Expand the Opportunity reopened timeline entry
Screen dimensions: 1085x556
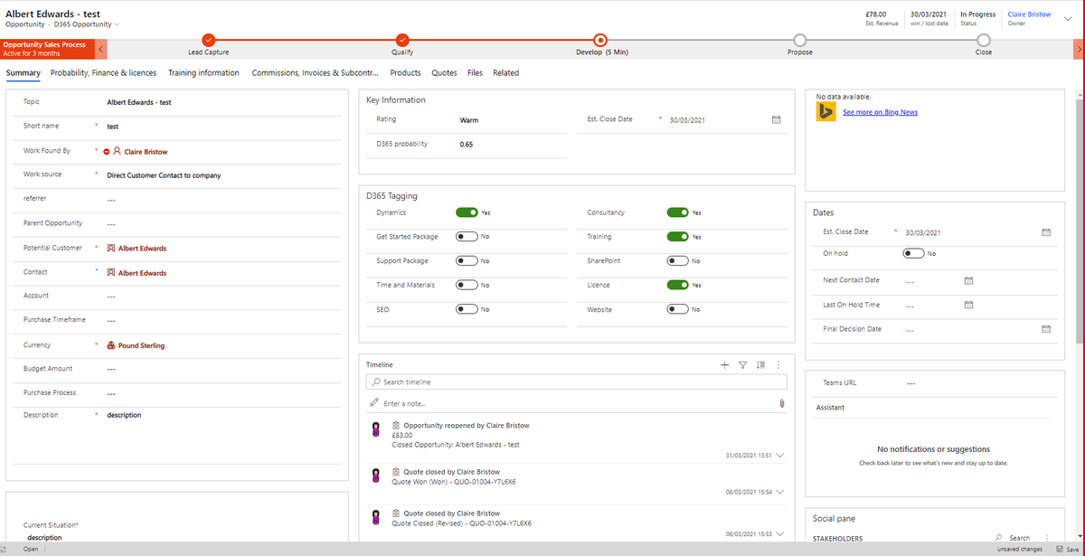[780, 456]
